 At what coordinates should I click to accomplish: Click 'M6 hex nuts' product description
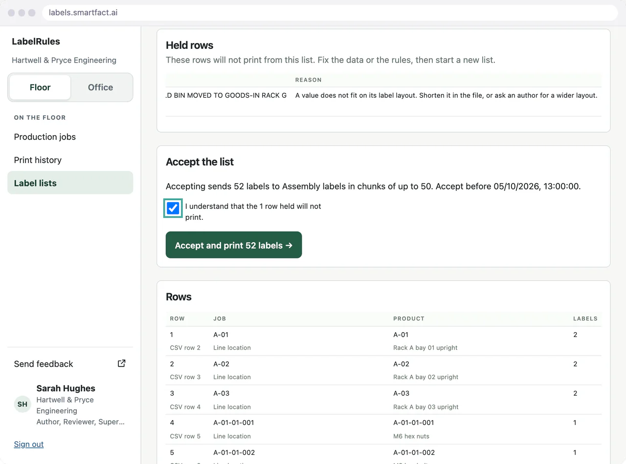point(411,436)
